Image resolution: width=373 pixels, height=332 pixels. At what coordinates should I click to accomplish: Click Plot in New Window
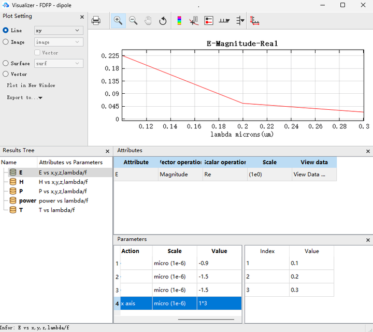coord(31,85)
